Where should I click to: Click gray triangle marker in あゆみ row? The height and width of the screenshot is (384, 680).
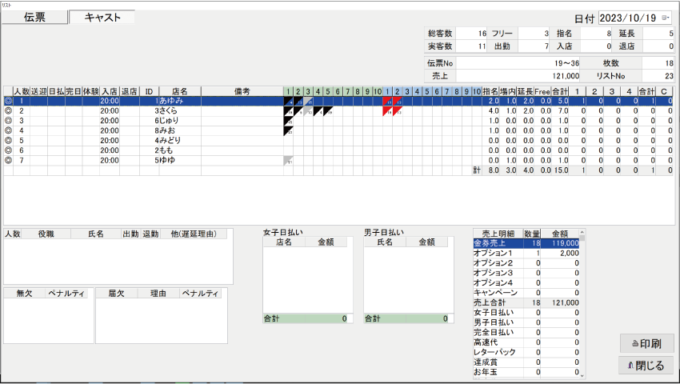[308, 101]
